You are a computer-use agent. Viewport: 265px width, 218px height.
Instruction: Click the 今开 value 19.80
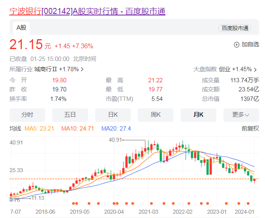(59, 80)
